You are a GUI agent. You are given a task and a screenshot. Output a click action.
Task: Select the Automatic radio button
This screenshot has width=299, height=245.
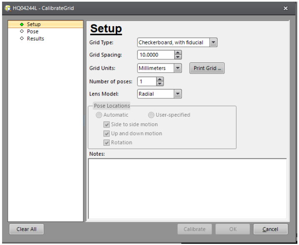pyautogui.click(x=99, y=115)
